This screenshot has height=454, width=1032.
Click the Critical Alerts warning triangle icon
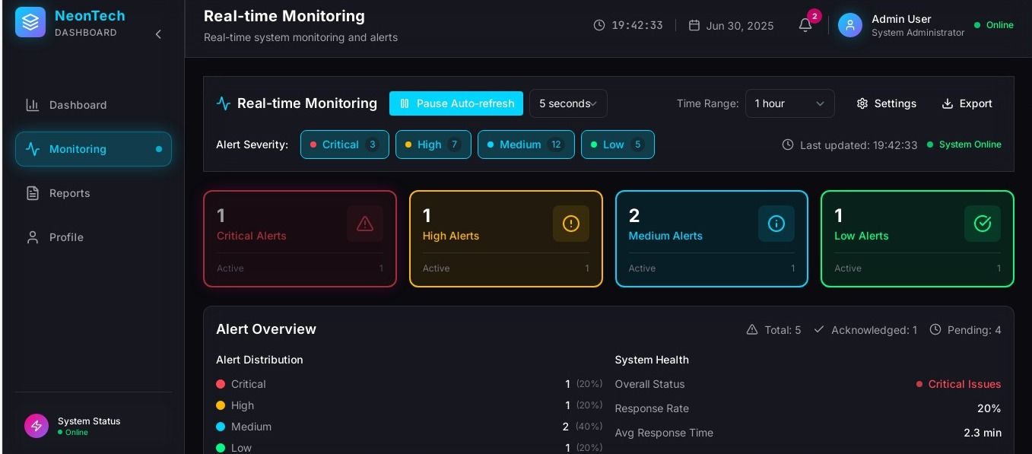pyautogui.click(x=365, y=224)
